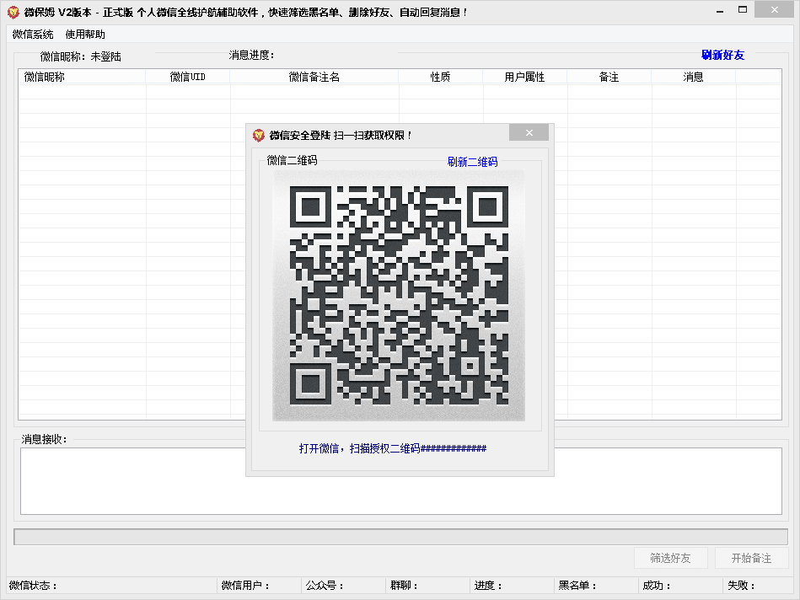The image size is (800, 600).
Task: Click the 微信二维码 group label
Action: click(x=292, y=160)
